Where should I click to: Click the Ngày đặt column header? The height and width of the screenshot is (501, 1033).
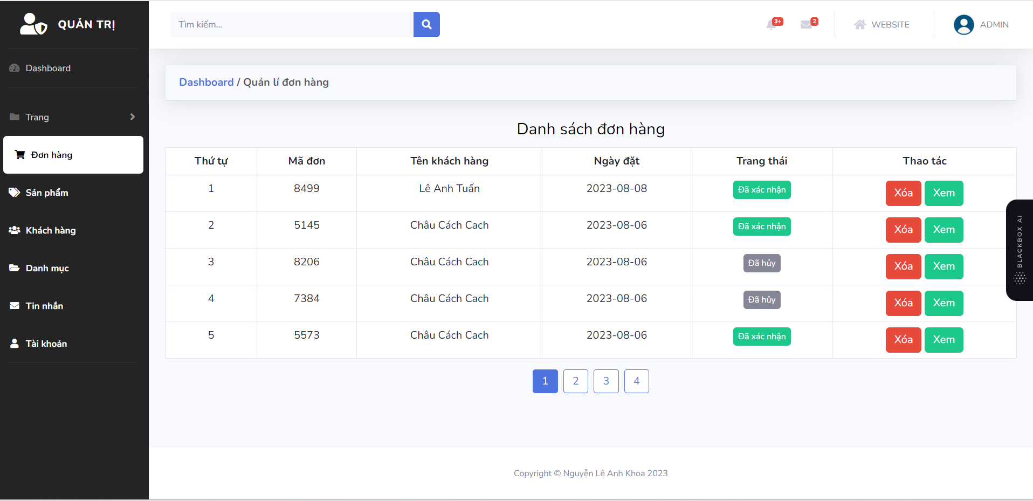point(617,161)
